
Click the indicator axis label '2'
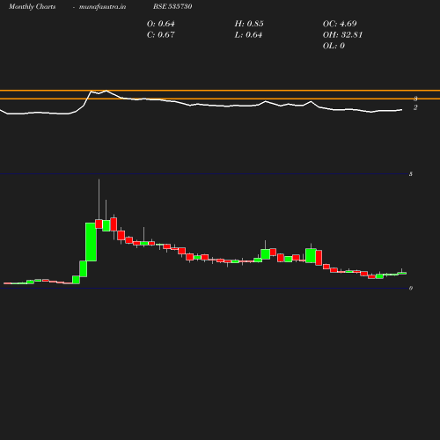coord(415,107)
